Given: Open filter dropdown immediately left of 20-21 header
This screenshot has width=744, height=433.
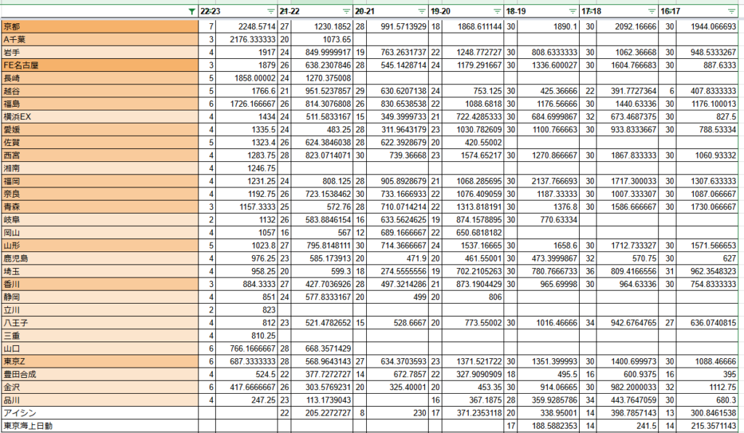Looking at the screenshot, I should 346,12.
